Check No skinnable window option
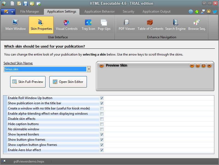Viewport: 219px width, 165px height. 102,129
